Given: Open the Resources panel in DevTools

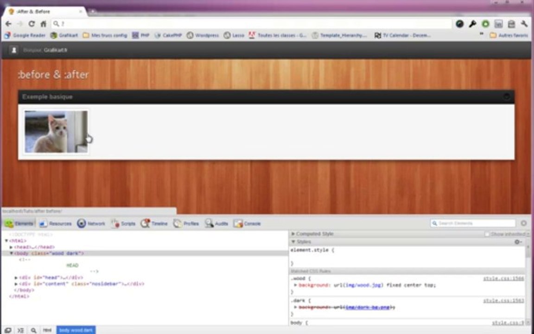Looking at the screenshot, I should [55, 224].
